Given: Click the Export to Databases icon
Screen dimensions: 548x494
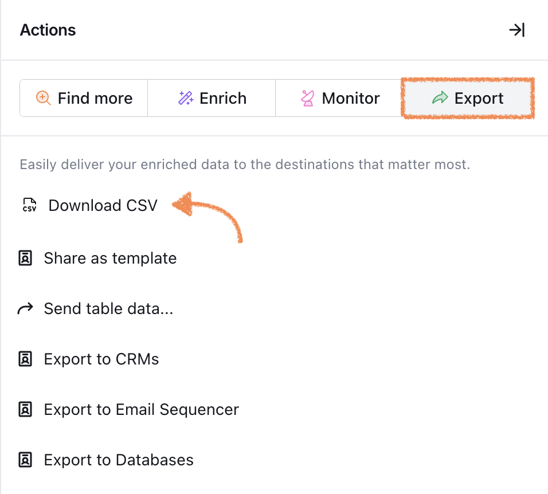Looking at the screenshot, I should pos(25,460).
